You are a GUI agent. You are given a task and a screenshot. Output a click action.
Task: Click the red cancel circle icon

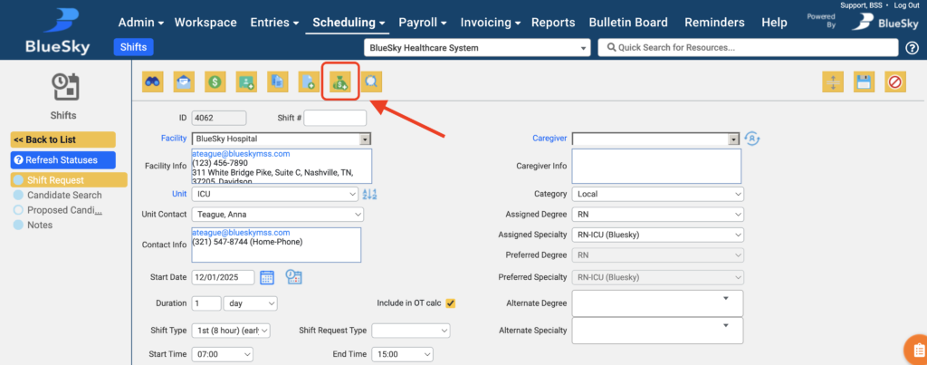(x=894, y=83)
